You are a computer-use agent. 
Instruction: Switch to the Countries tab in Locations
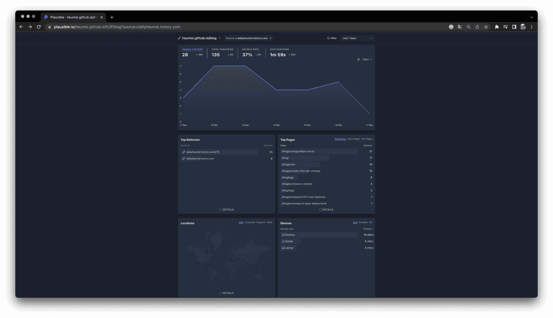(250, 222)
